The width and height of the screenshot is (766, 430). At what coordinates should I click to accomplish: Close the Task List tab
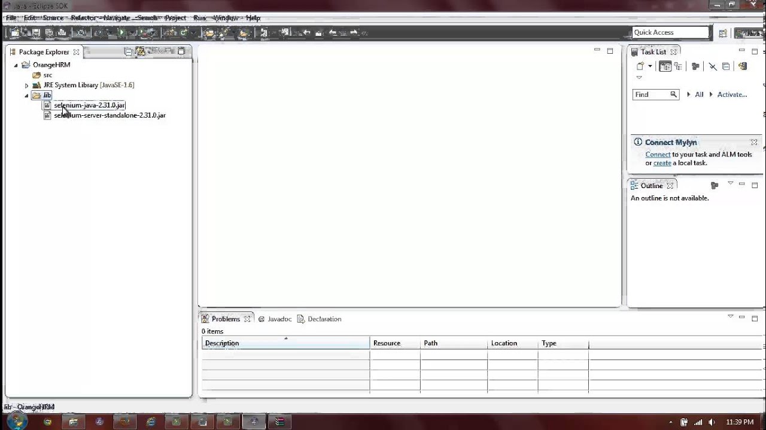pyautogui.click(x=673, y=52)
